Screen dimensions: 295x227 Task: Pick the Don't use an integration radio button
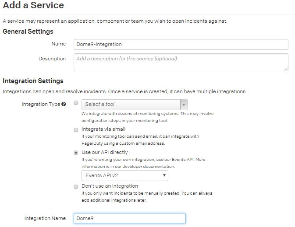pyautogui.click(x=76, y=187)
